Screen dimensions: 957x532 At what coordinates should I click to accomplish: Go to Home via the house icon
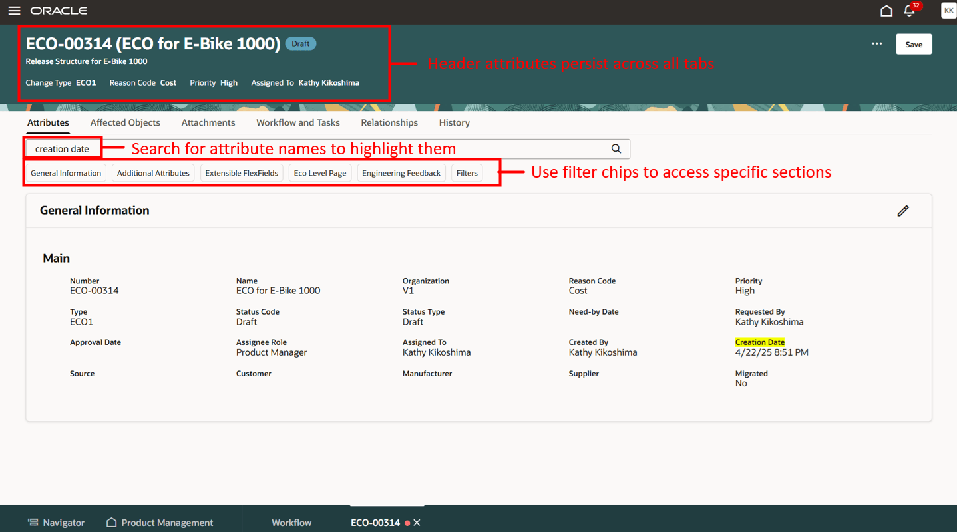pyautogui.click(x=886, y=11)
